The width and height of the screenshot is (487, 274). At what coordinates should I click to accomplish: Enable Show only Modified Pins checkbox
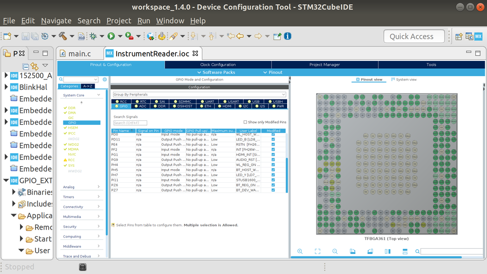245,122
